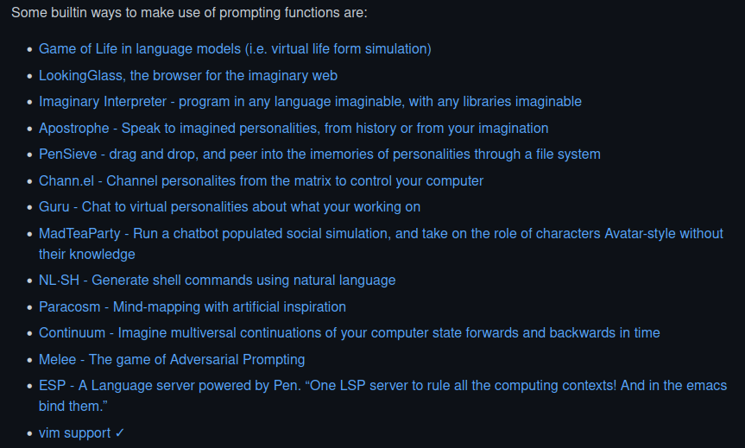Click the 'their knowledge' wrapped link text
Screen dimensions: 745x448
(x=87, y=255)
